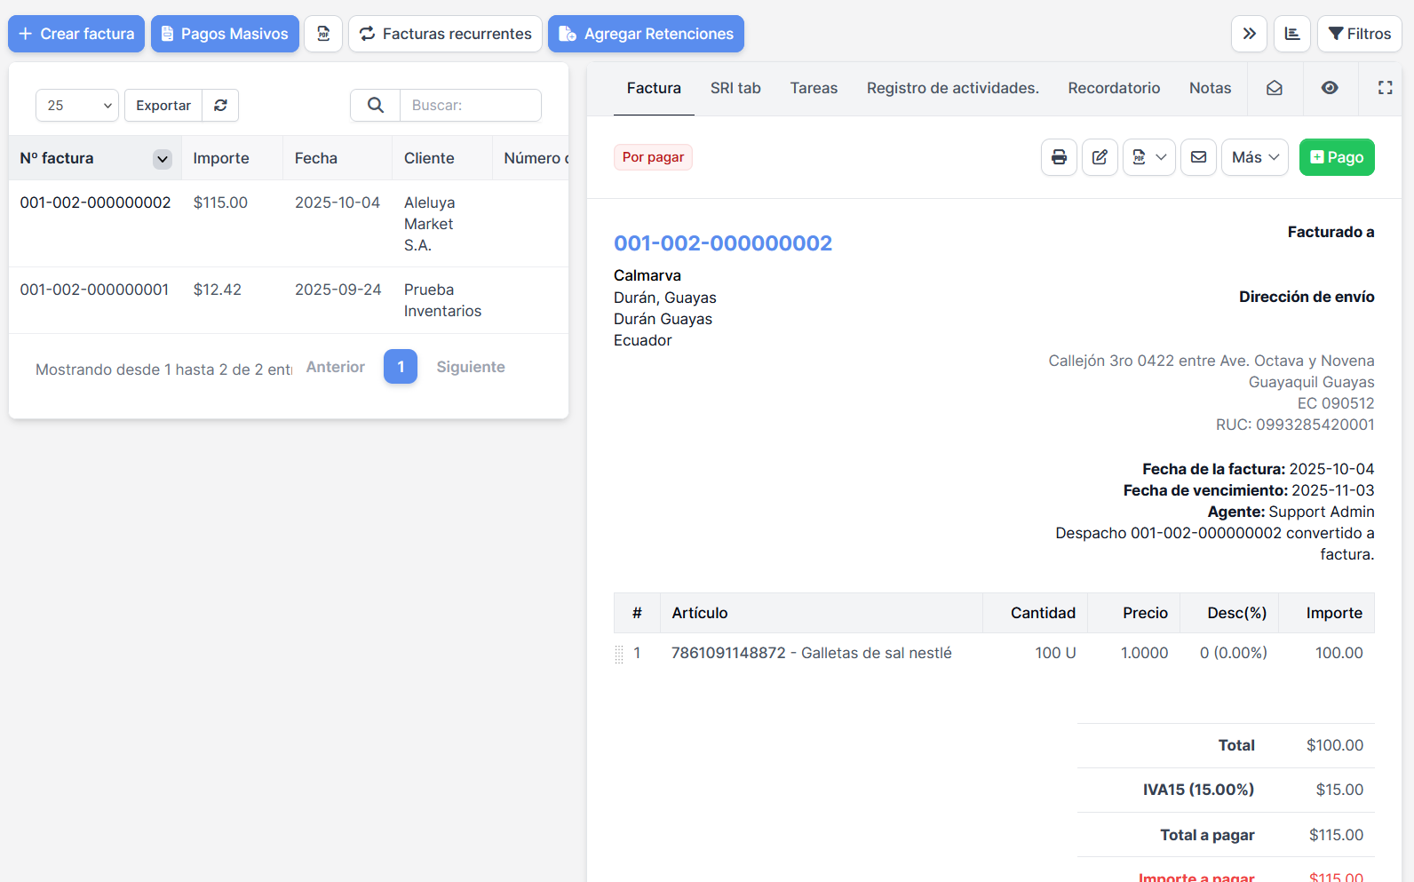Click the open envelope tab icon
Screen dimensions: 1414x882
click(x=1275, y=88)
